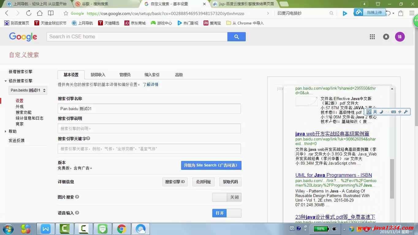
Task: Open UML for Java Programmers - ISBN result
Action: pyautogui.click(x=334, y=175)
